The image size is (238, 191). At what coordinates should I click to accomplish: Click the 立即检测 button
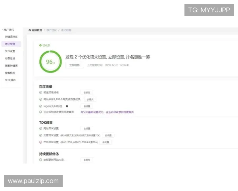pyautogui.click(x=75, y=65)
